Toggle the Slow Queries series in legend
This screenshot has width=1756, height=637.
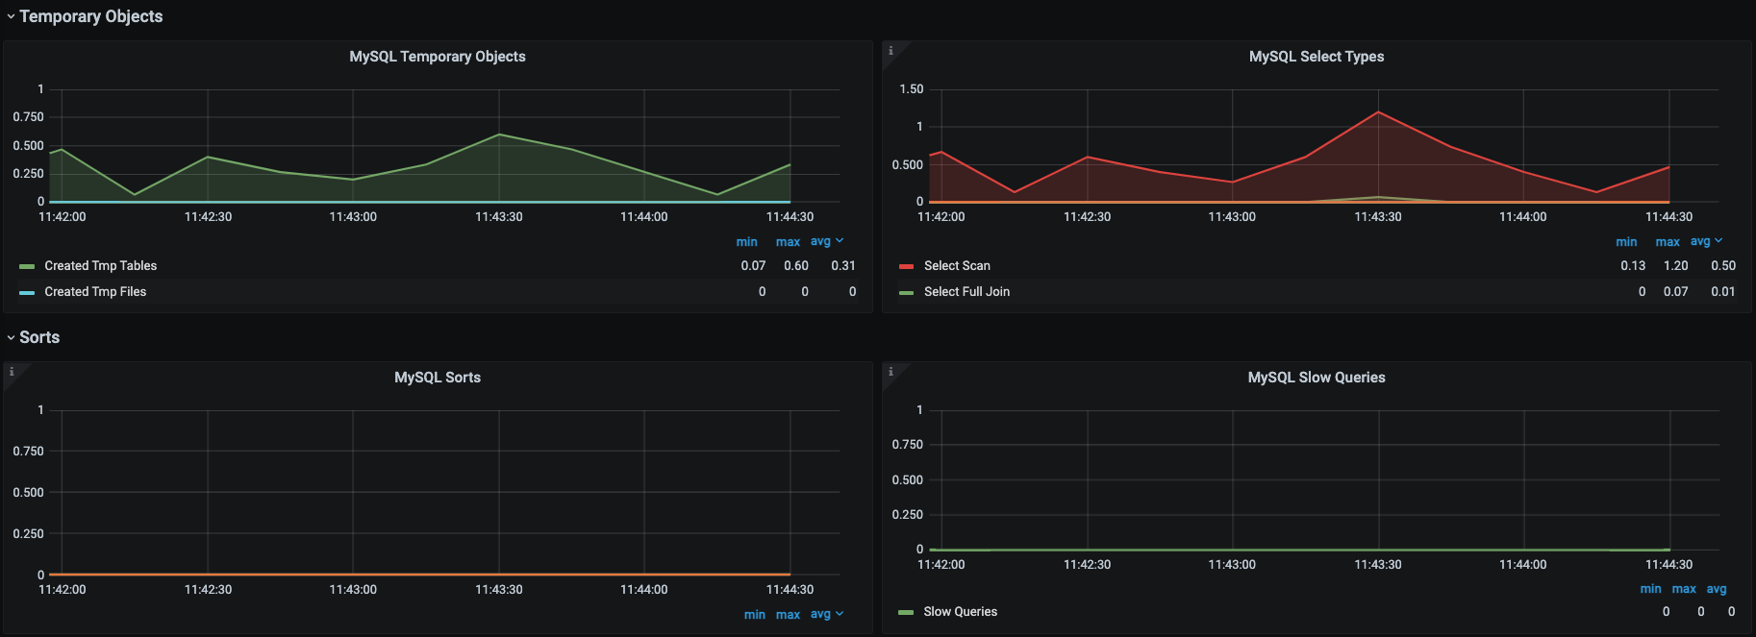(960, 612)
